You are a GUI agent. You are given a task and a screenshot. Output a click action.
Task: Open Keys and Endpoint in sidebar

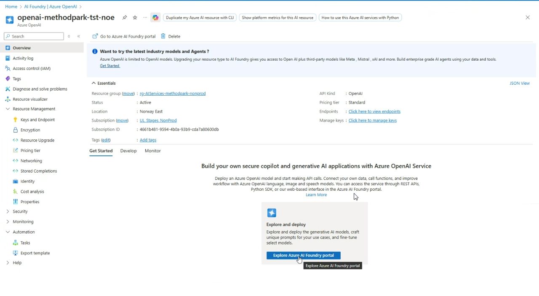(37, 120)
